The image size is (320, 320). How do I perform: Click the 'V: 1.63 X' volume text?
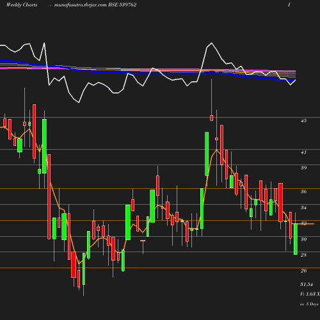[310, 294]
